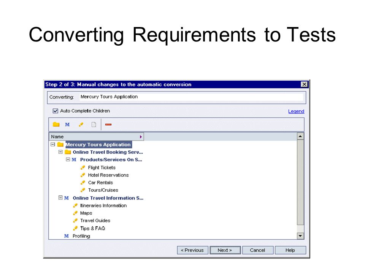The image size is (365, 274).
Task: Click the yellow pencil toolbar icon
Action: [x=81, y=125]
